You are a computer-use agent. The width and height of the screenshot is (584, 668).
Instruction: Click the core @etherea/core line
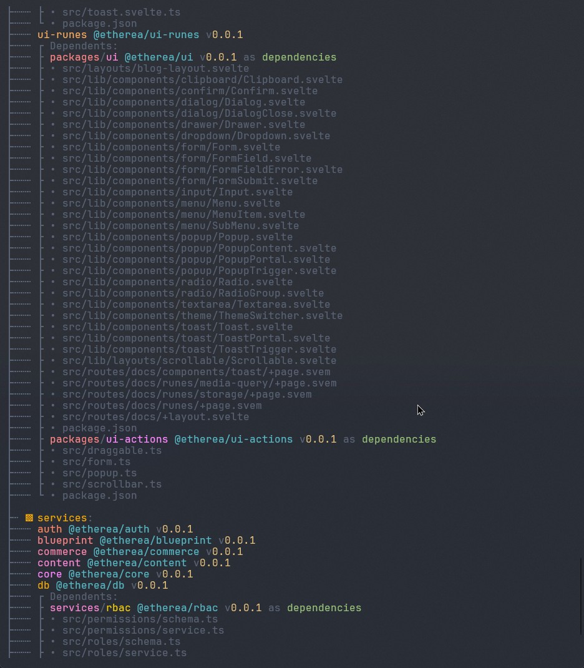pos(115,574)
